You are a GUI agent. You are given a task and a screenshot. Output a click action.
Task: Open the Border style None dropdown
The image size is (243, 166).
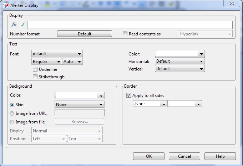pyautogui.click(x=150, y=104)
